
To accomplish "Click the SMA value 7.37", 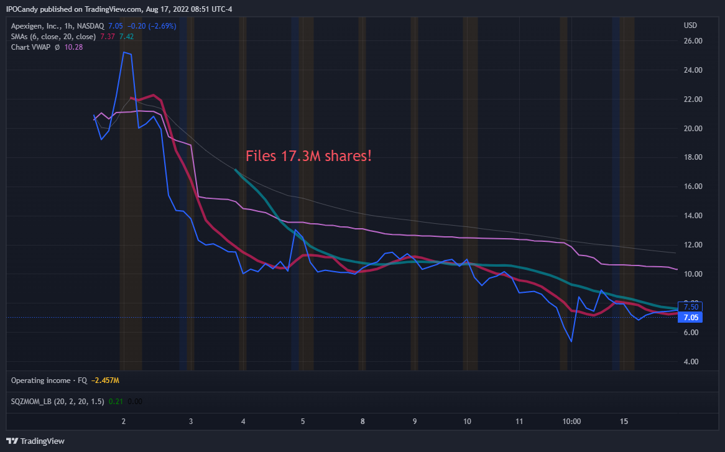I will (108, 37).
